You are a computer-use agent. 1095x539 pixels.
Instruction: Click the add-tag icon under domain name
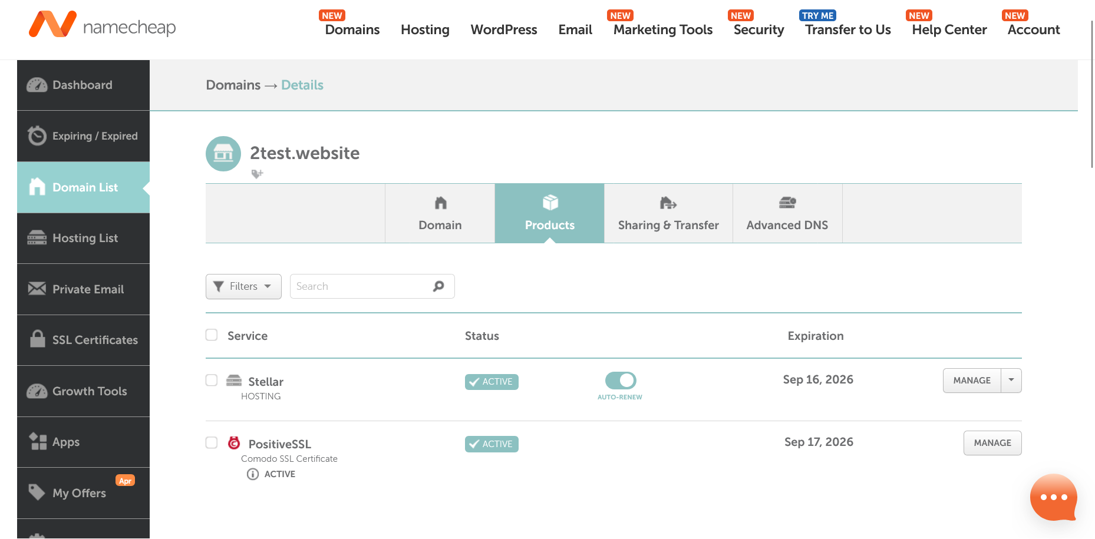point(257,174)
